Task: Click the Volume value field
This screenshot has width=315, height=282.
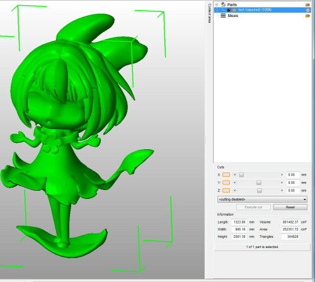Action: coord(290,222)
